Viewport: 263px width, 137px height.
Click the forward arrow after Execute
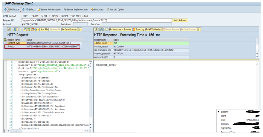click(23, 10)
